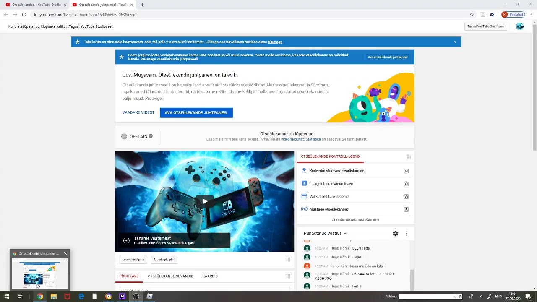Open File Explorer from the taskbar
This screenshot has height=302, width=537.
54,297
